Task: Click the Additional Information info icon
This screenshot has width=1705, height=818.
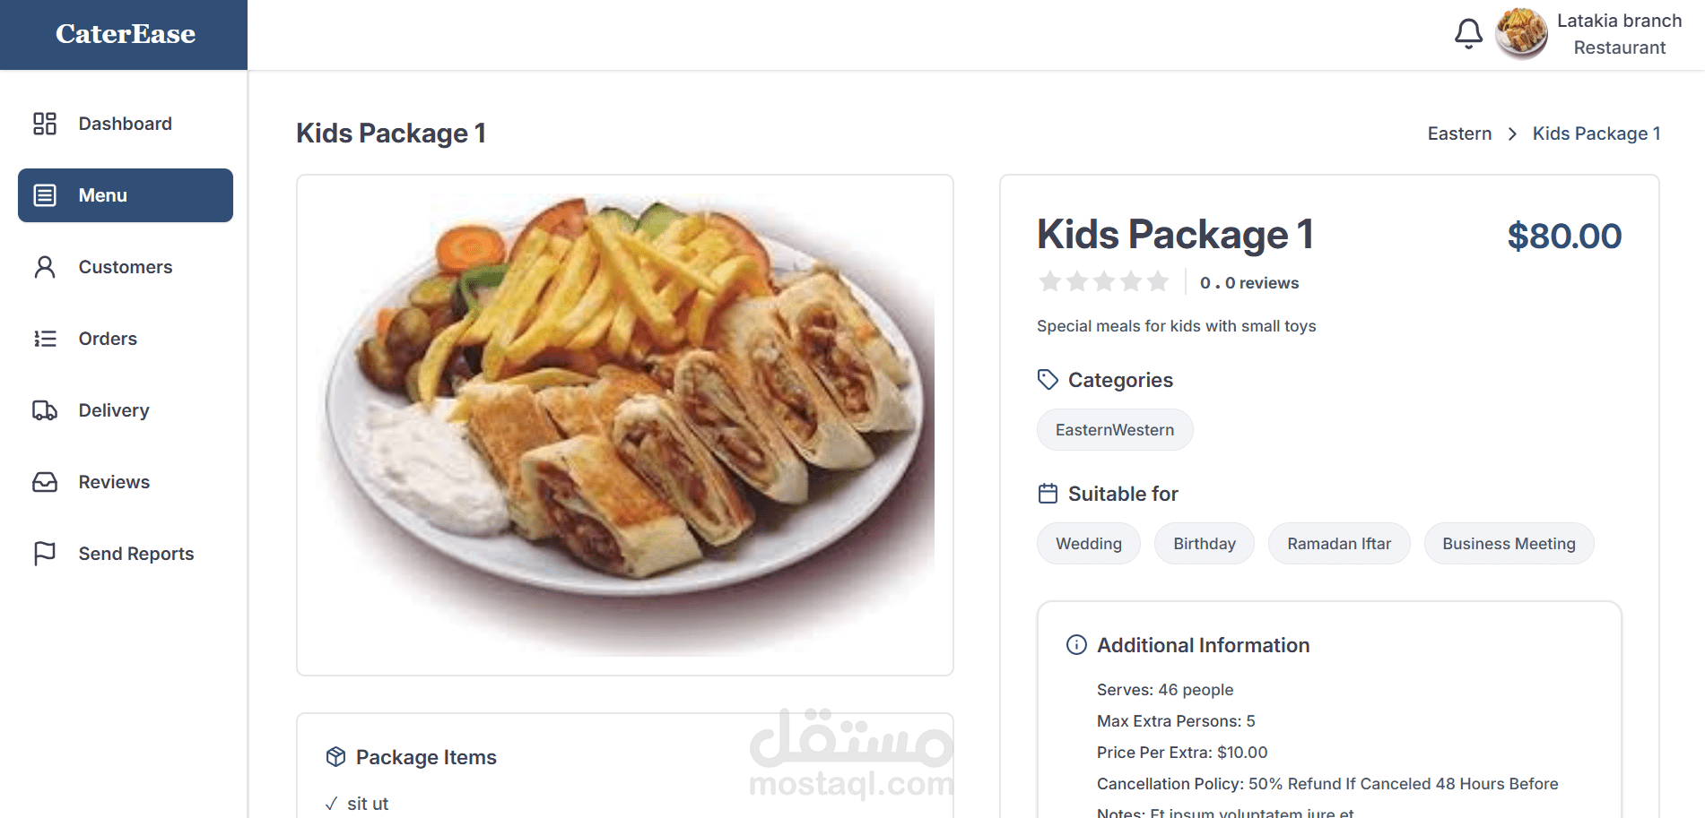Action: click(x=1076, y=645)
